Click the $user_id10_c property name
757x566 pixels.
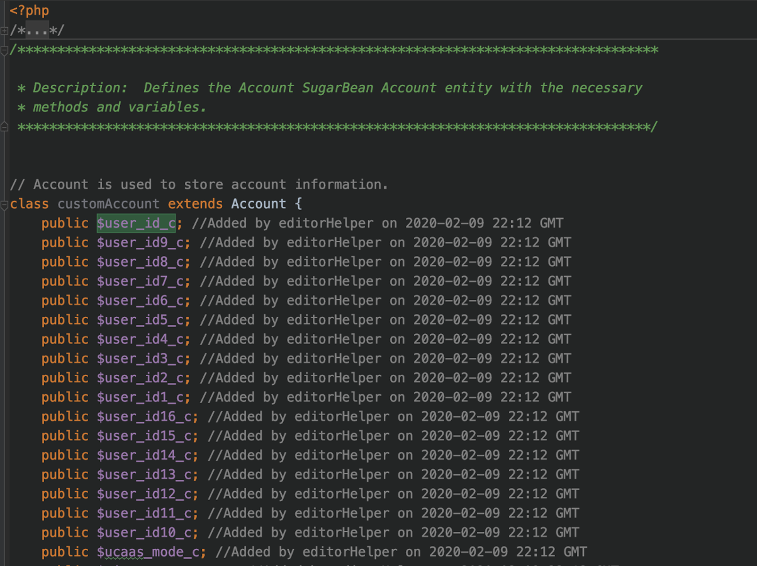[x=147, y=533]
